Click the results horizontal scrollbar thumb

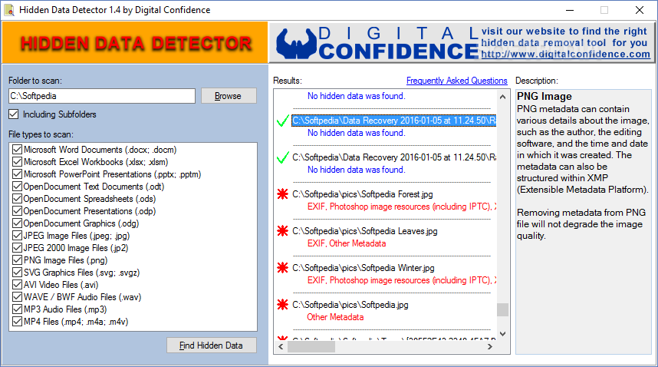click(311, 347)
